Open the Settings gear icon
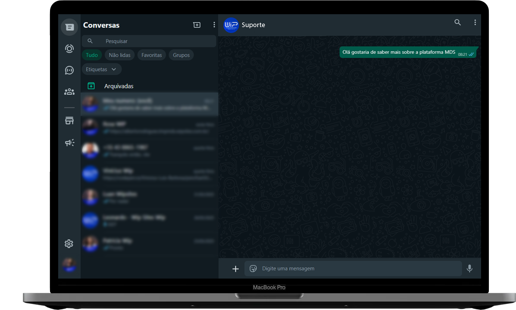516x310 pixels. click(69, 244)
